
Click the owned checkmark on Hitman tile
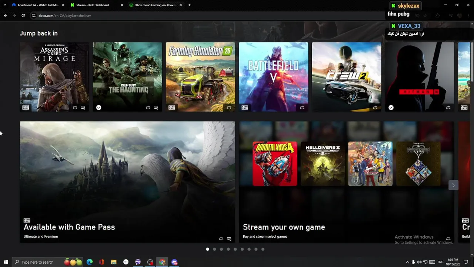[391, 108]
